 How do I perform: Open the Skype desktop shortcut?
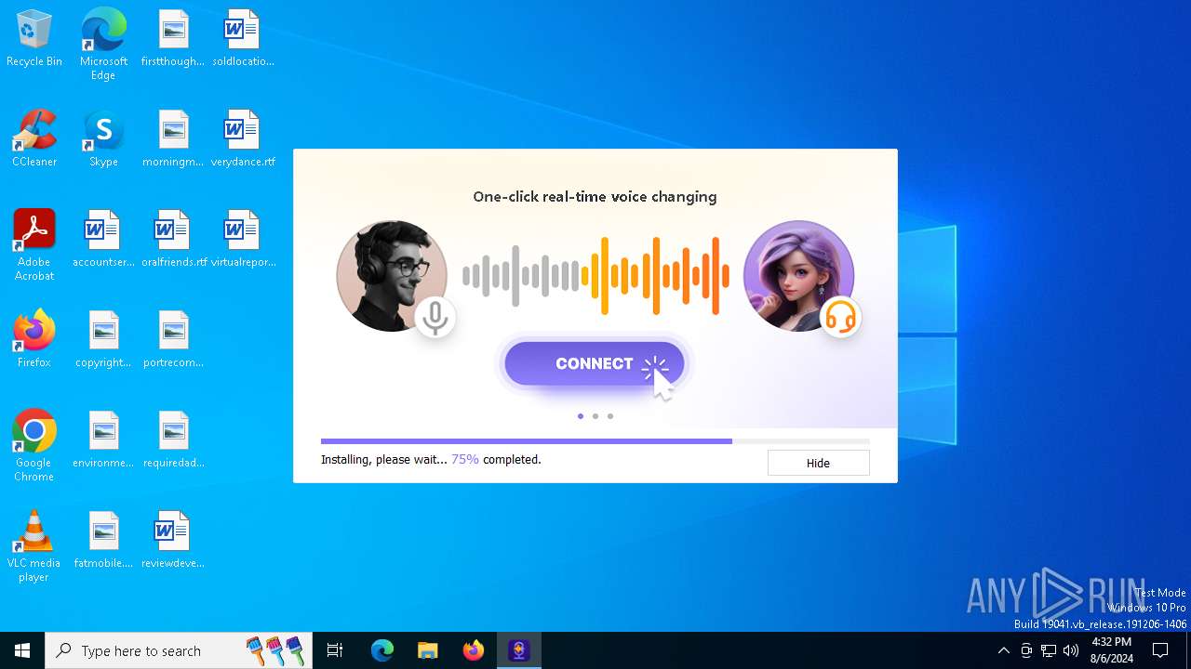(x=103, y=139)
